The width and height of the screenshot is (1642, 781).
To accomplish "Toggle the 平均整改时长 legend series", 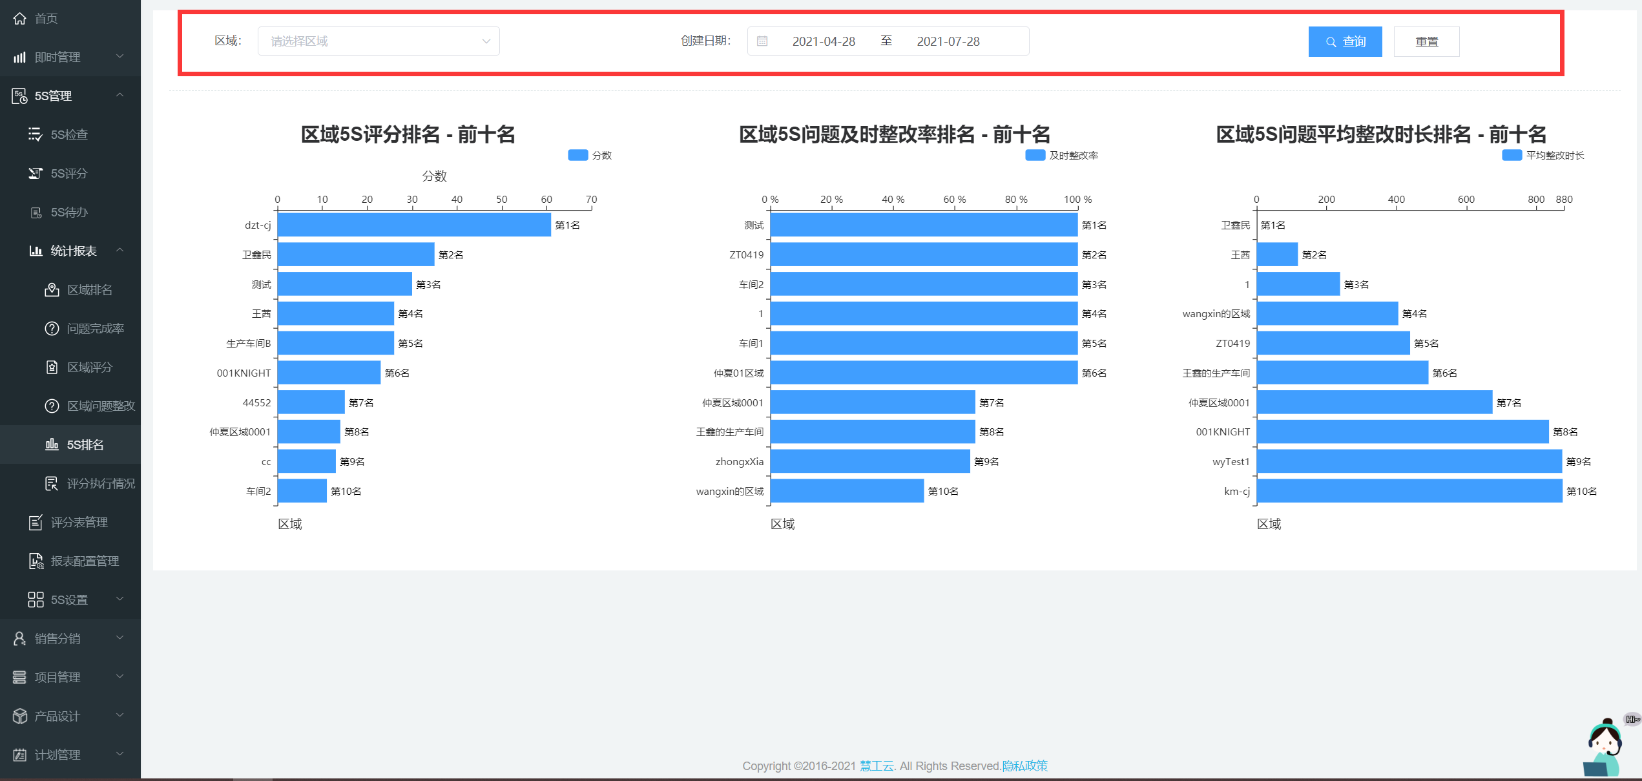I will point(1512,155).
